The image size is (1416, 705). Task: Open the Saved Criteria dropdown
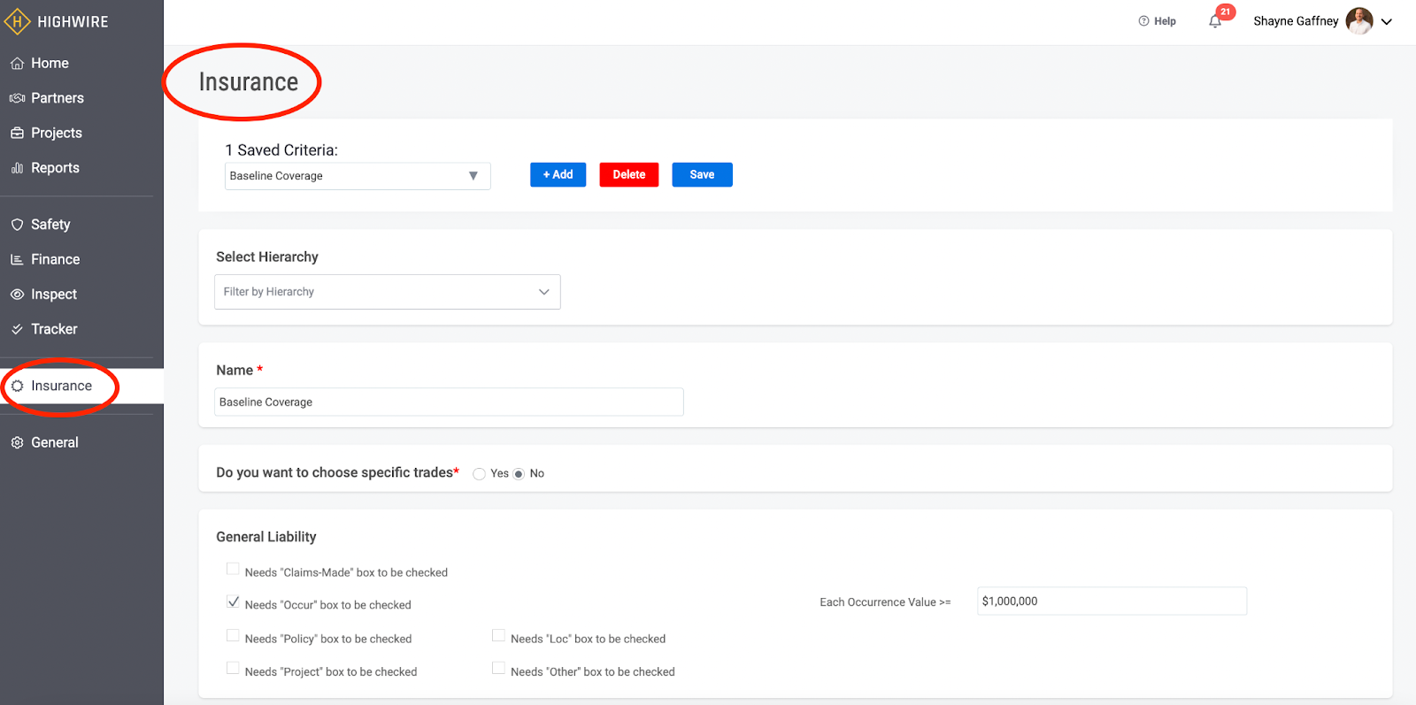point(358,176)
